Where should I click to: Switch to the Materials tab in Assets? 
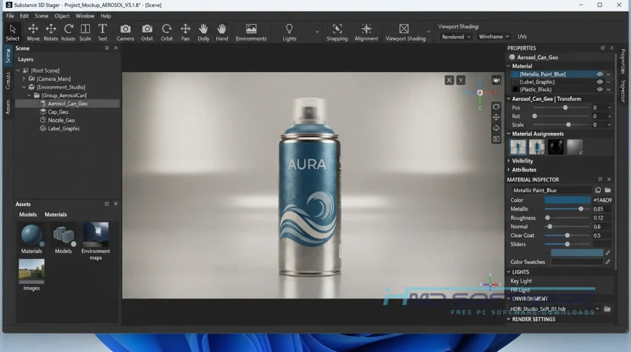pos(55,215)
